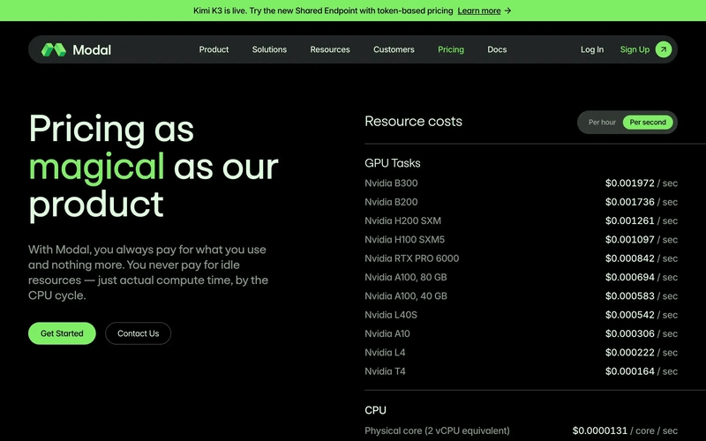Click the $0.001097 / sec price

point(642,240)
